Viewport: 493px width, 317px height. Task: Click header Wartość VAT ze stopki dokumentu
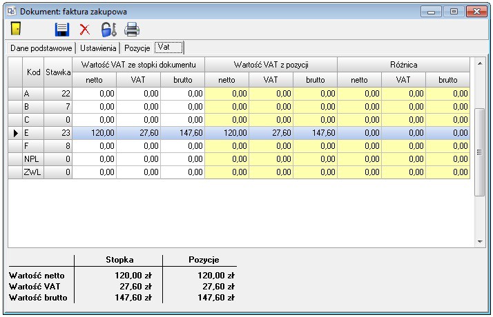138,65
